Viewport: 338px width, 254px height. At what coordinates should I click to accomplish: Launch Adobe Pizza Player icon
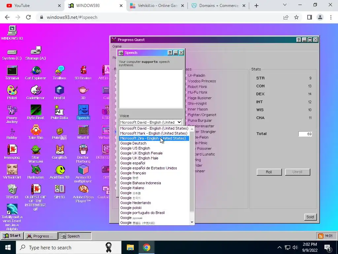(83, 194)
